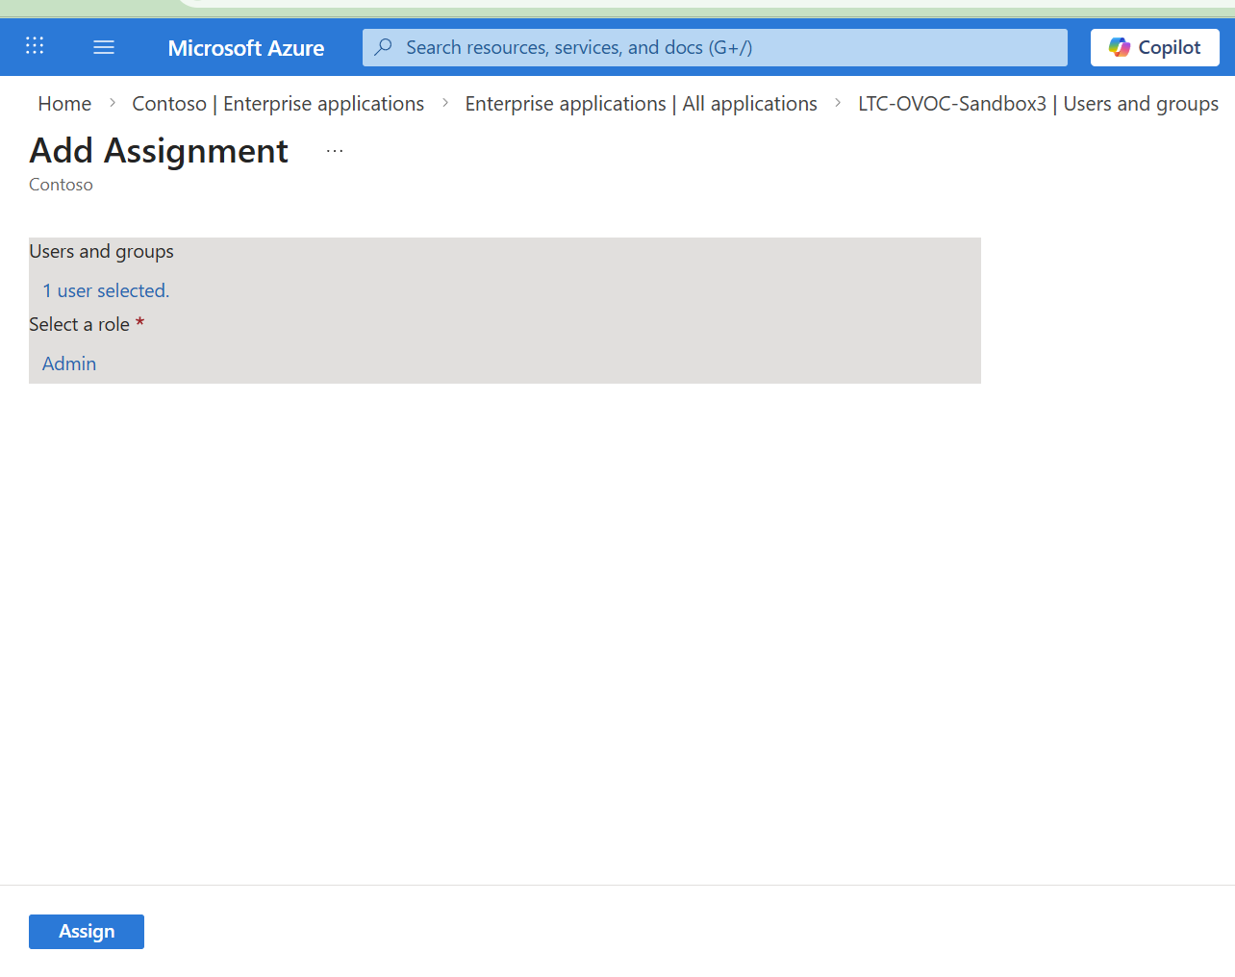Choose the Admin role link
The image size is (1235, 977).
point(69,363)
